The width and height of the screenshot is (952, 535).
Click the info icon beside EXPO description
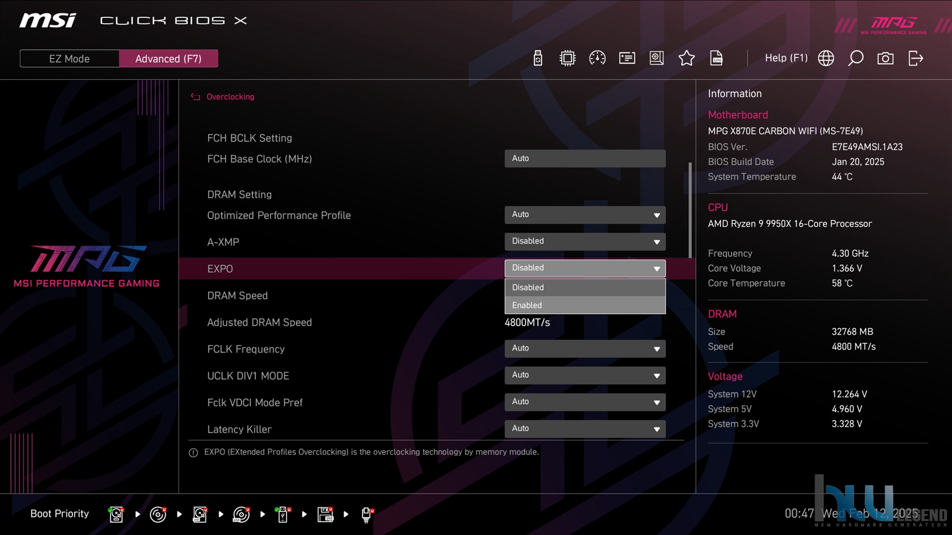[x=193, y=453]
